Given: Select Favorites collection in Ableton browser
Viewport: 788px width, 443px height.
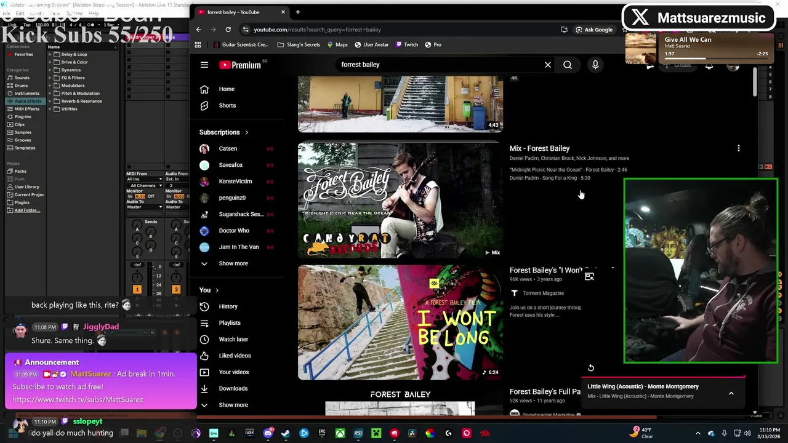Looking at the screenshot, I should pos(23,55).
